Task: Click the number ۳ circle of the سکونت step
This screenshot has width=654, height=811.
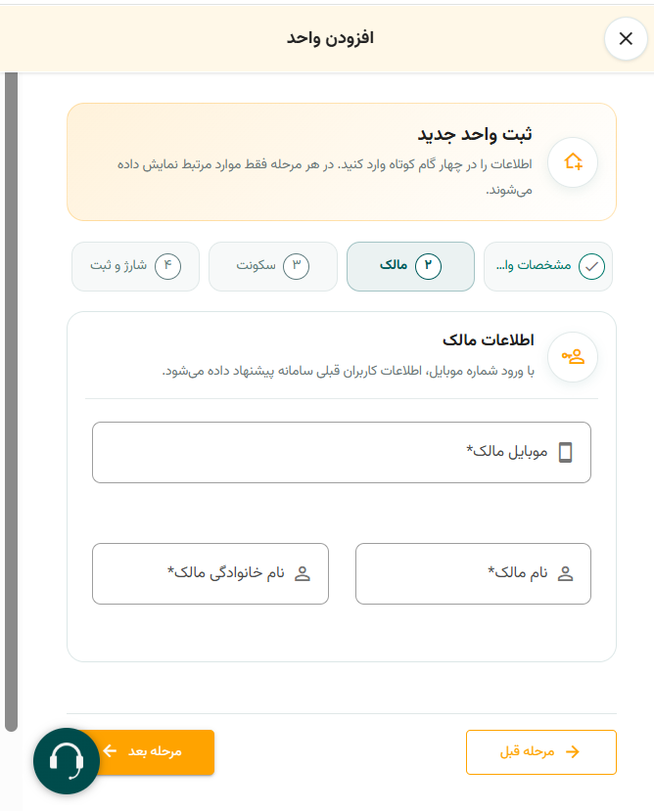Action: tap(297, 267)
